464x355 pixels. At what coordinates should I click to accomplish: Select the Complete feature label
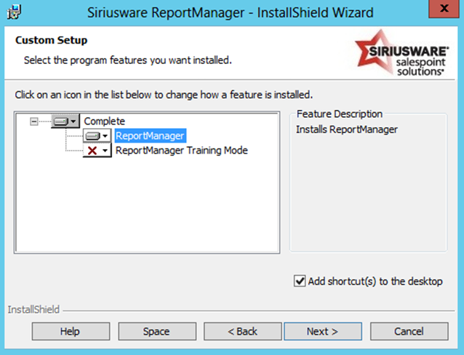tap(104, 121)
